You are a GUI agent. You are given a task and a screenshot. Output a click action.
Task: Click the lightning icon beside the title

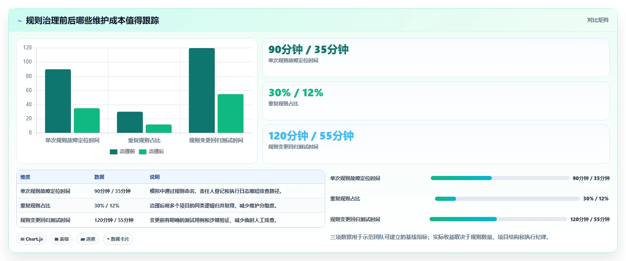[20, 21]
